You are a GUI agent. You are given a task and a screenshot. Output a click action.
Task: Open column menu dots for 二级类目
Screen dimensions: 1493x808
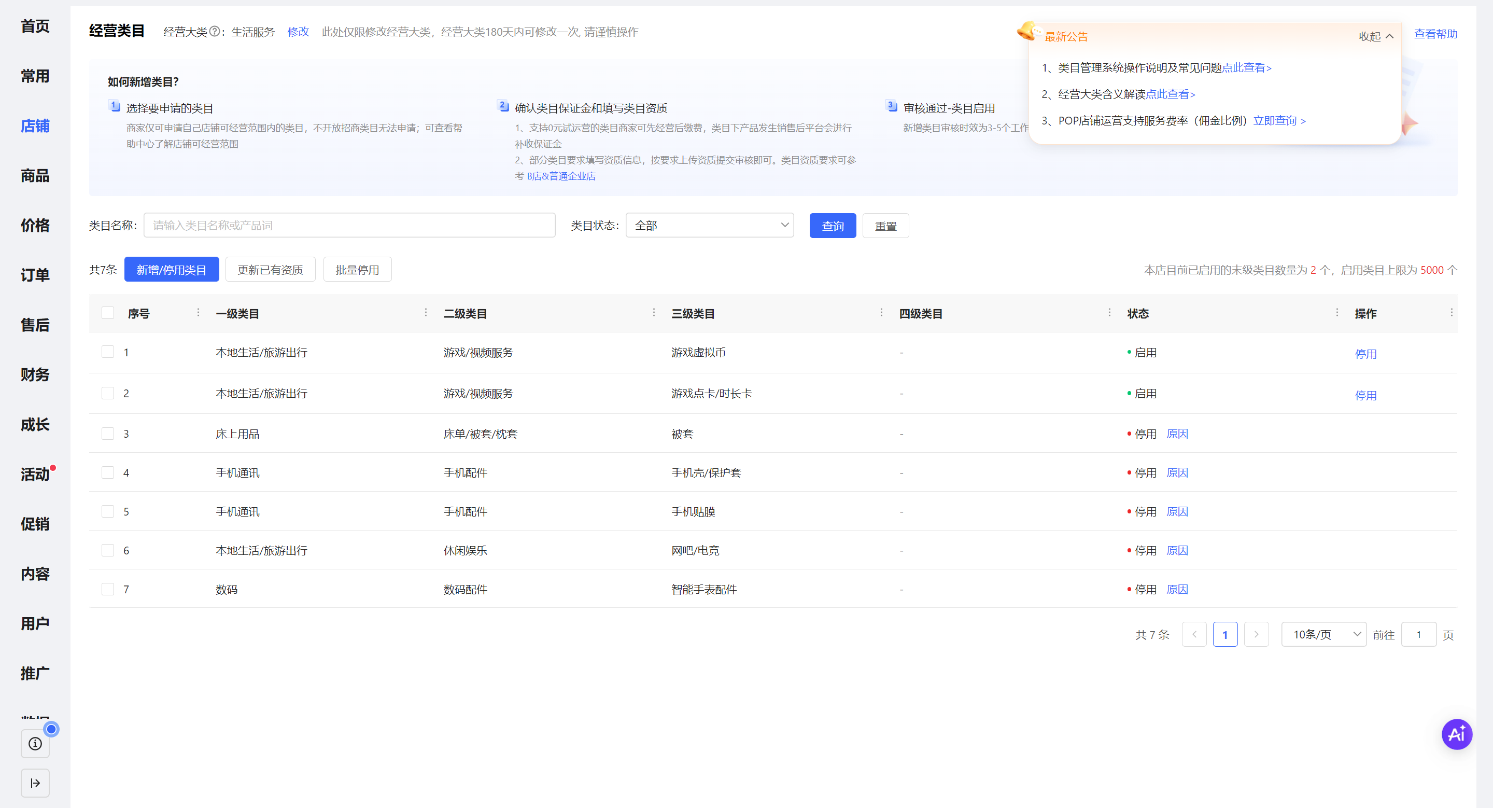click(x=654, y=312)
